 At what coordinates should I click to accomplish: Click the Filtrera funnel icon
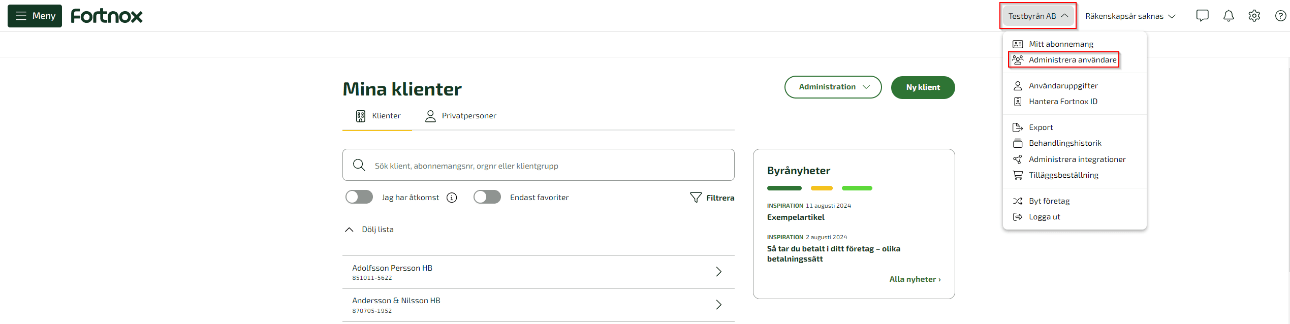pyautogui.click(x=696, y=198)
